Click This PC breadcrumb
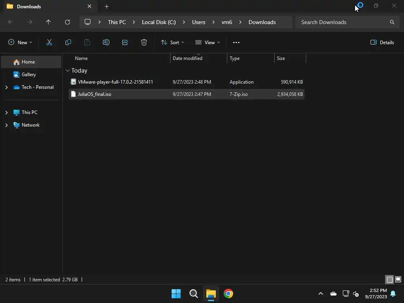This screenshot has width=404, height=303. coord(117,22)
